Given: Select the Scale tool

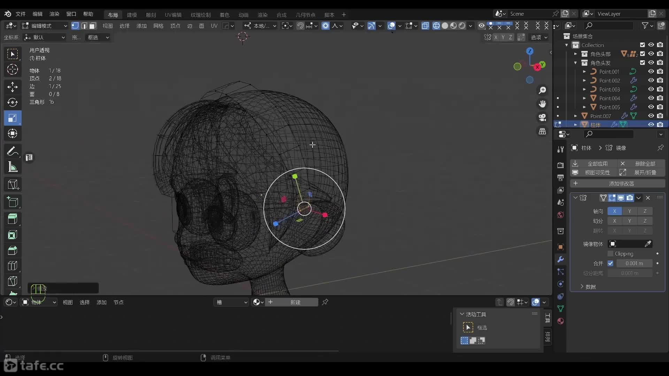Looking at the screenshot, I should tap(13, 118).
